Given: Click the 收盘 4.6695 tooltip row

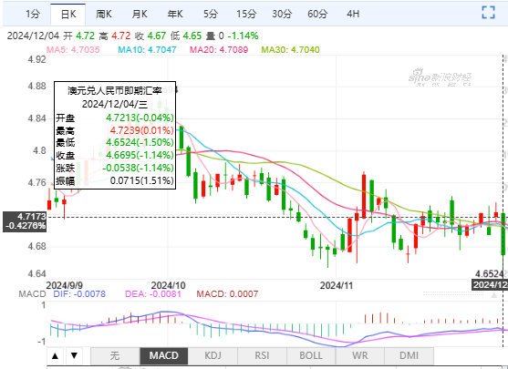Looking at the screenshot, I should click(115, 156).
